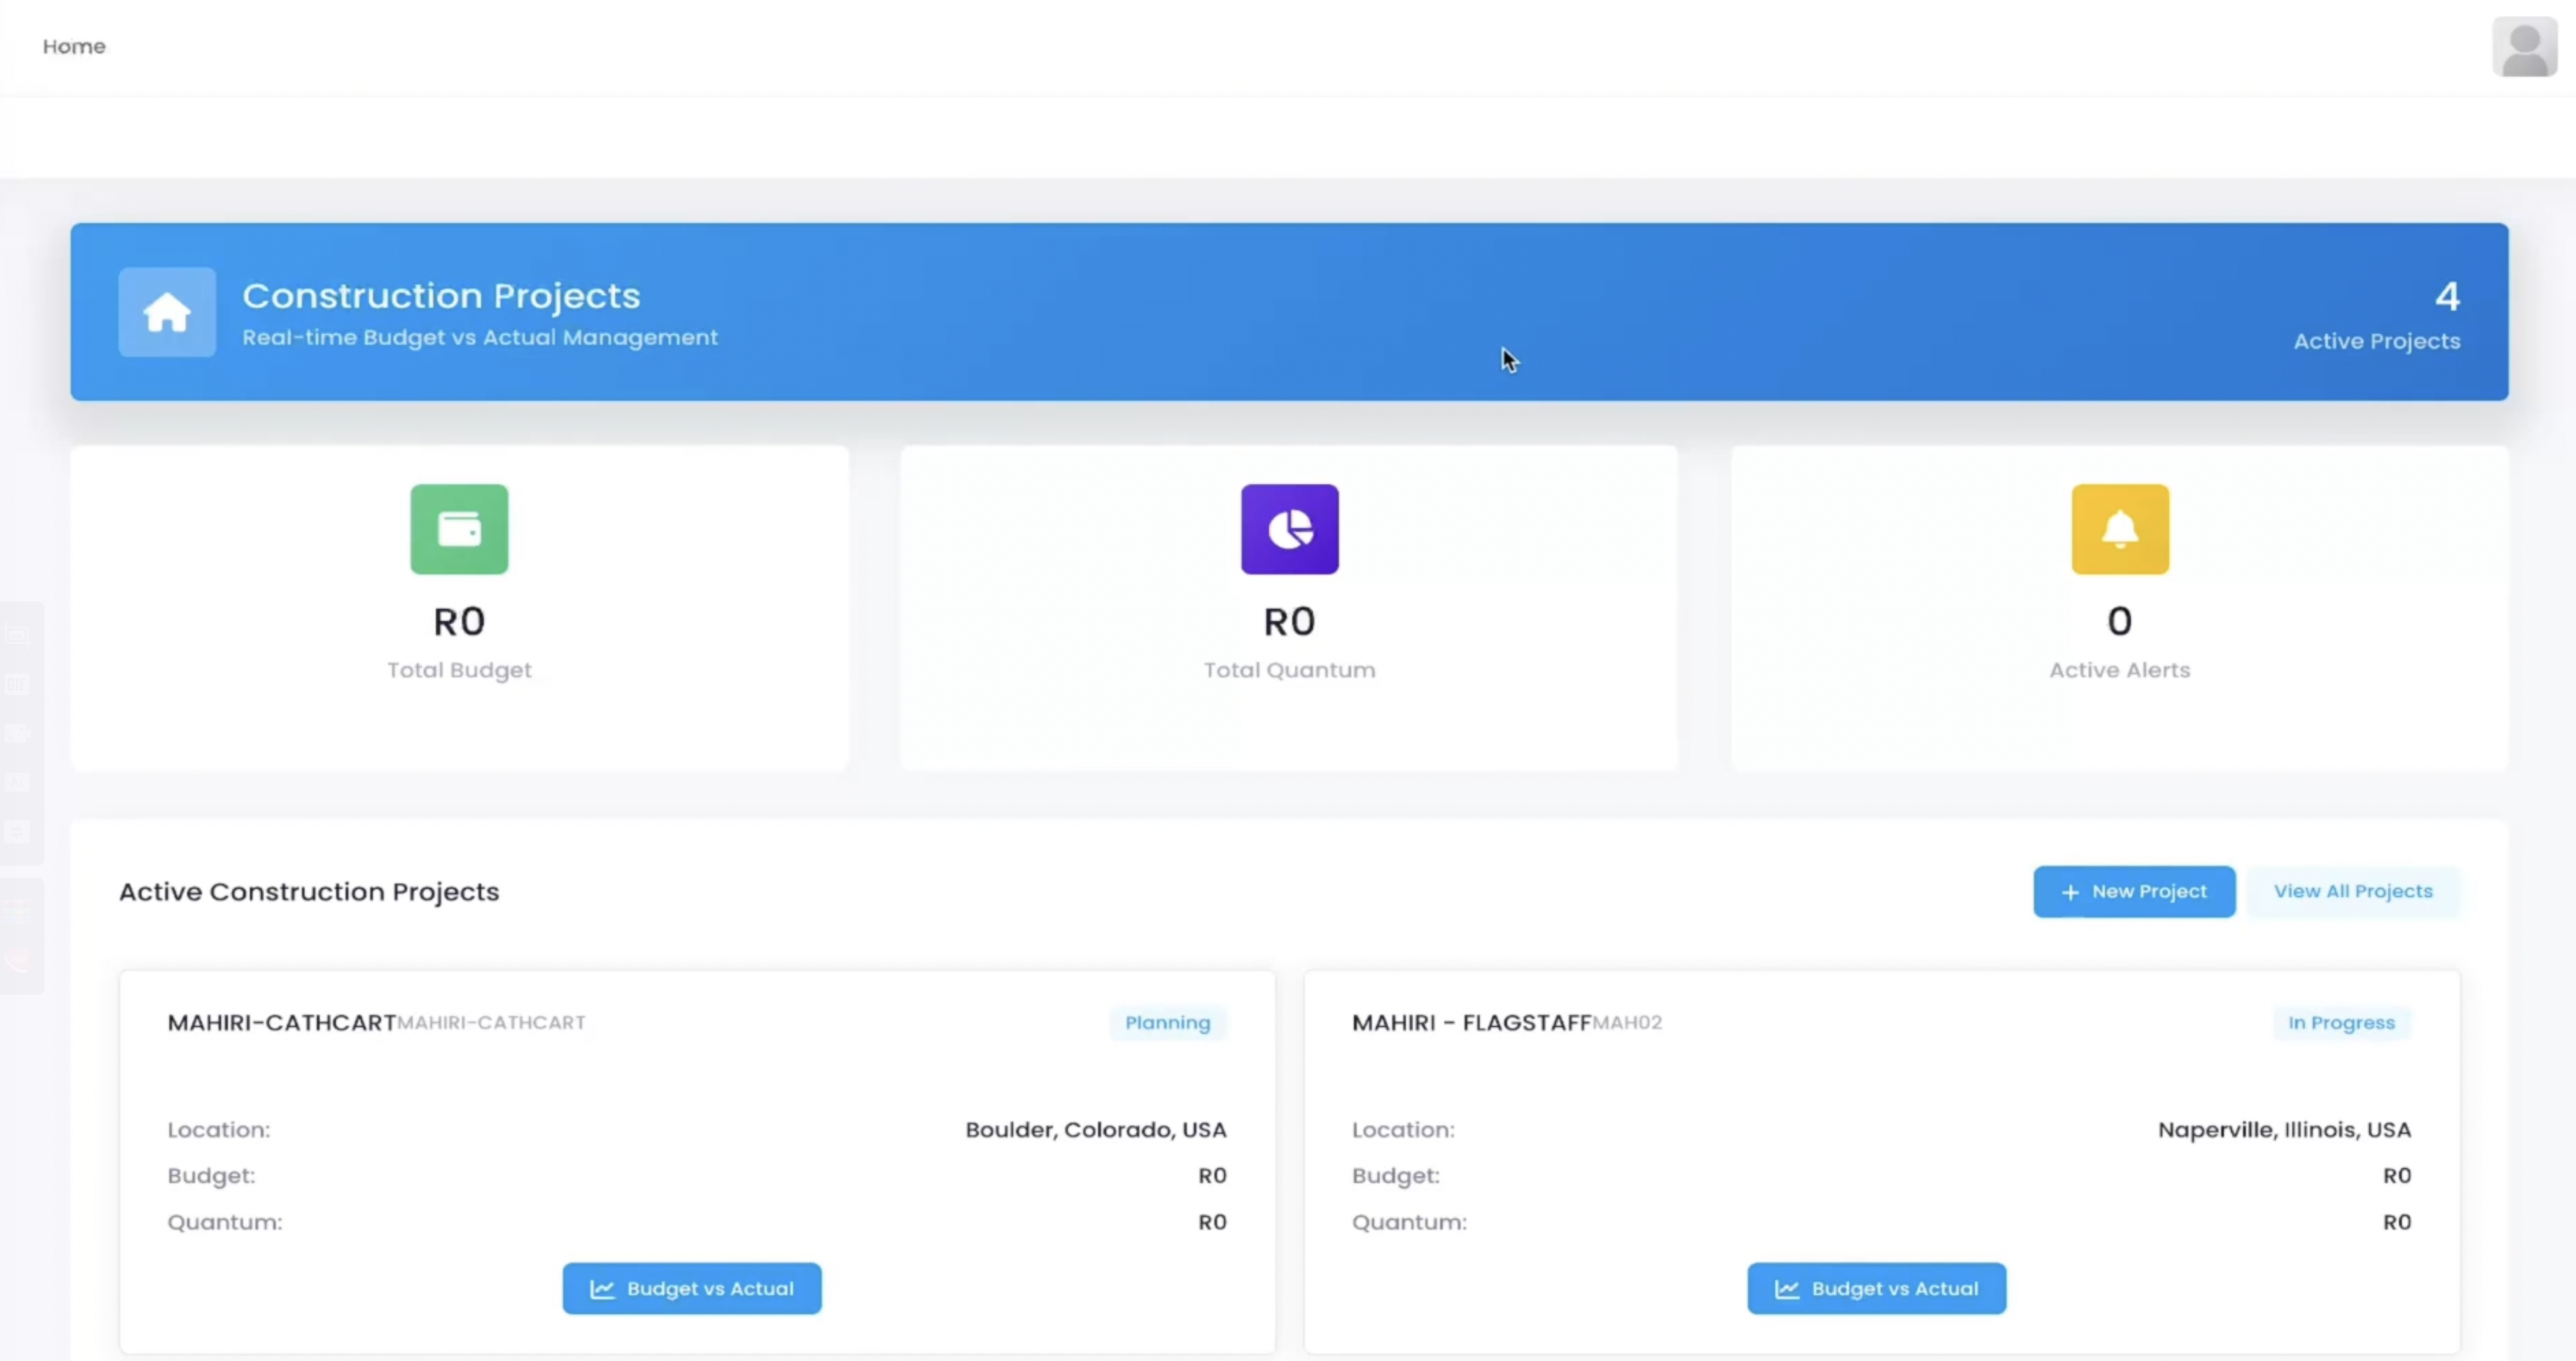Screen dimensions: 2576x1361
Task: Click the purple pie chart Total Quantum icon
Action: 1289,529
